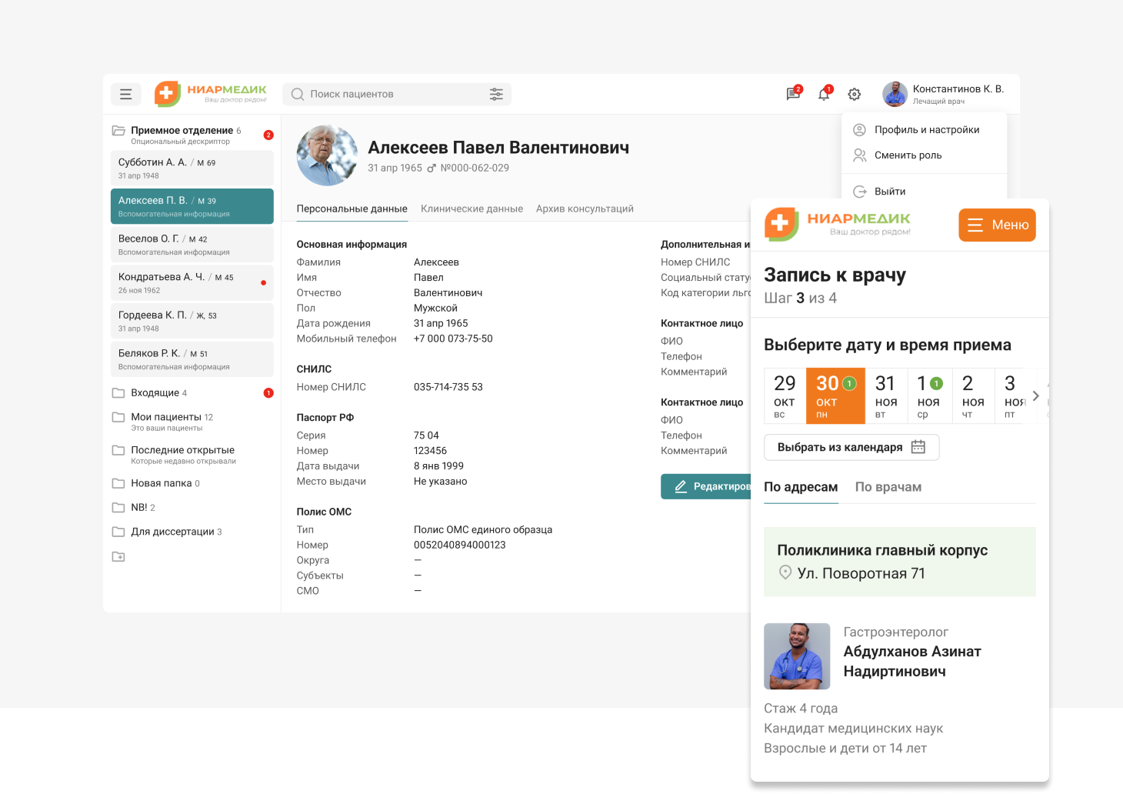Click heading Алексеев Павел Валентинович

(498, 148)
